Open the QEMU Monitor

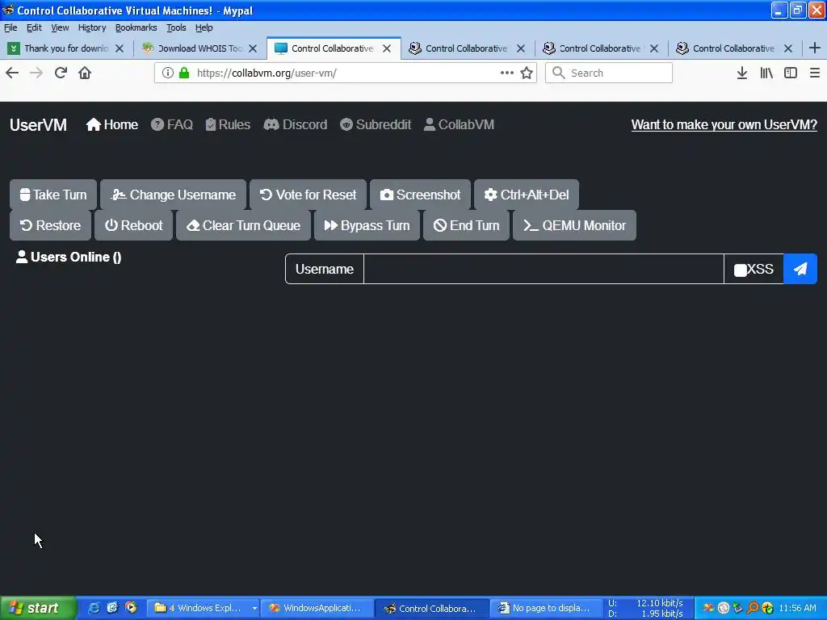click(x=574, y=225)
